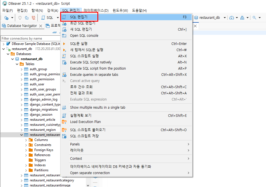Select the Foreign Keys folder
The height and width of the screenshot is (187, 266).
(44, 150)
